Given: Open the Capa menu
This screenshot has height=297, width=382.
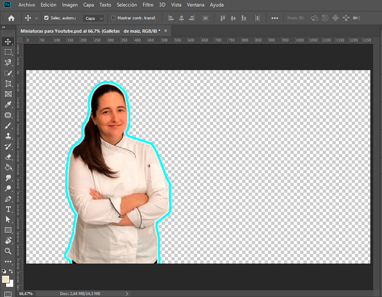Looking at the screenshot, I should point(88,5).
